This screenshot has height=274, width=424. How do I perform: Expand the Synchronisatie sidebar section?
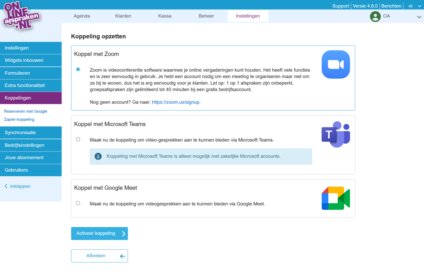click(31, 133)
